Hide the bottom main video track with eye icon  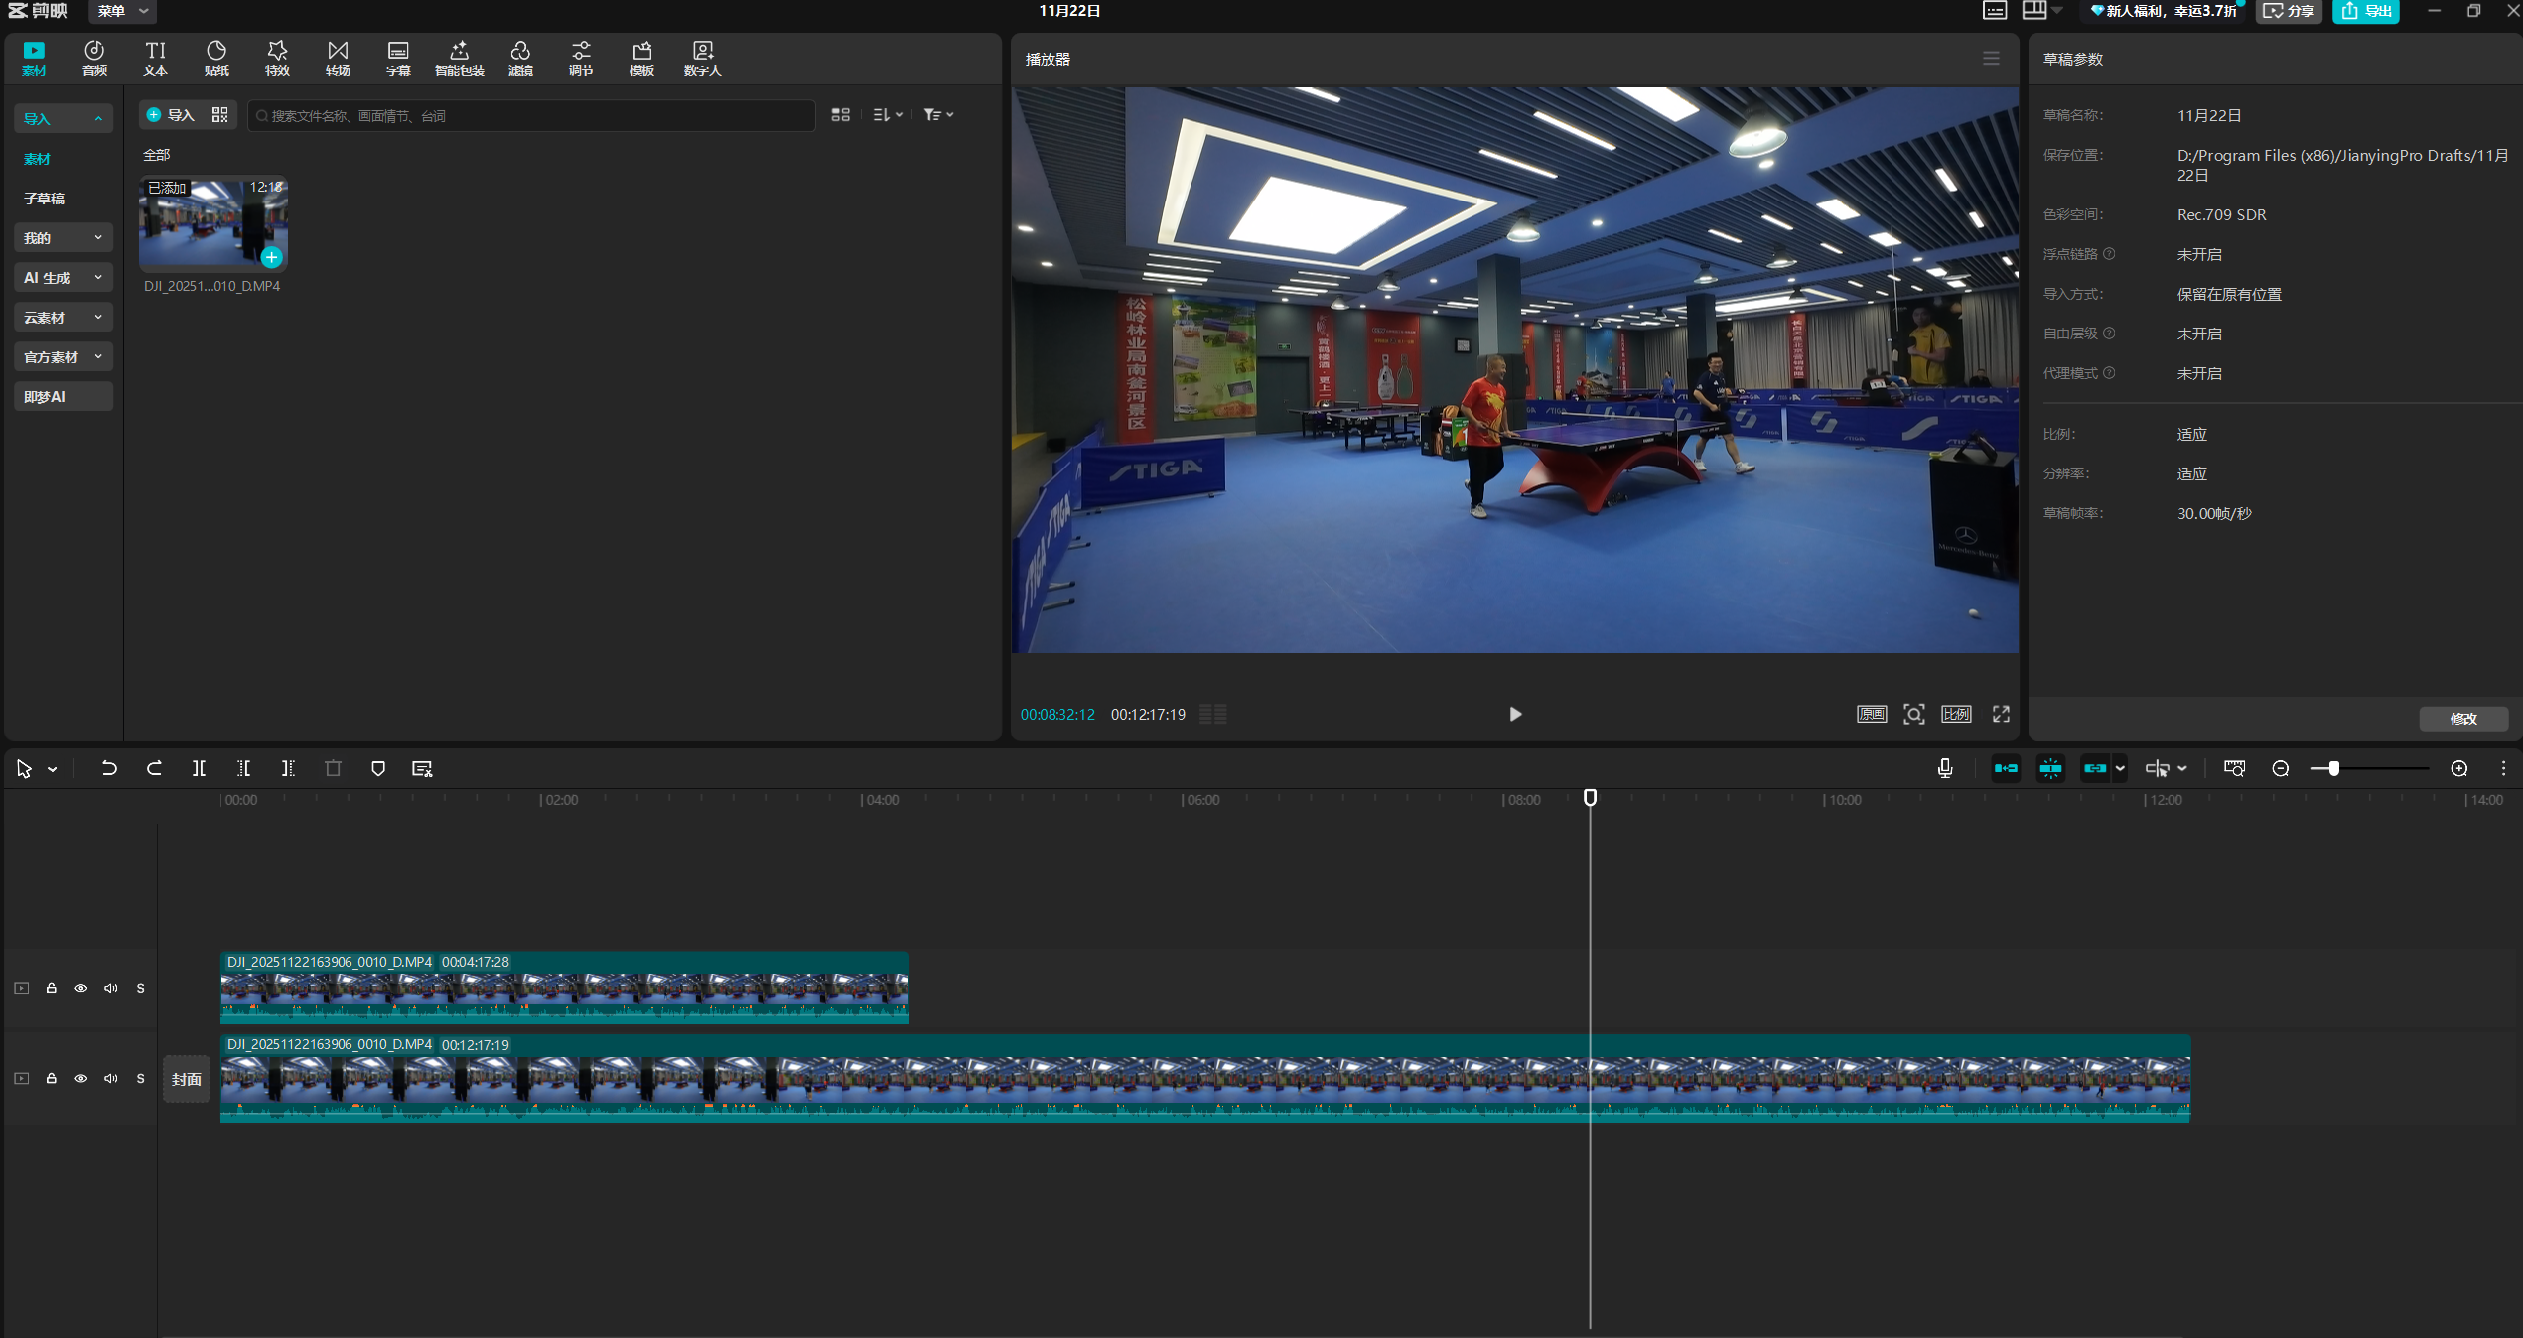81,1078
